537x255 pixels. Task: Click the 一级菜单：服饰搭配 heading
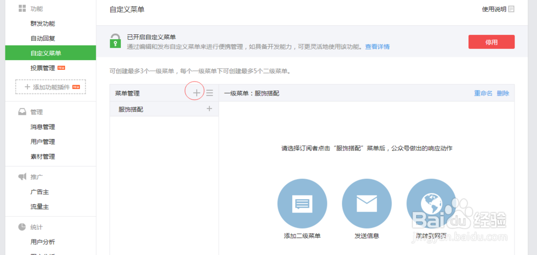252,93
